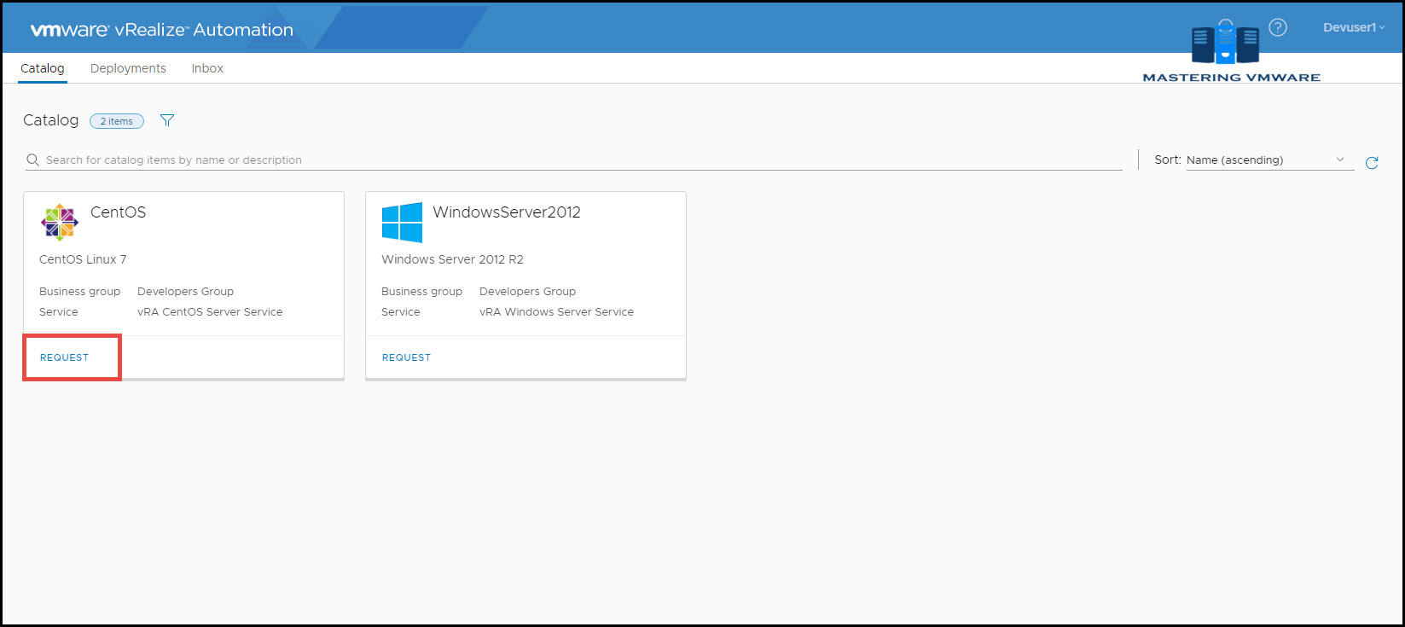Click the VMware vRealize Automation logo
The height and width of the screenshot is (627, 1405).
(162, 30)
